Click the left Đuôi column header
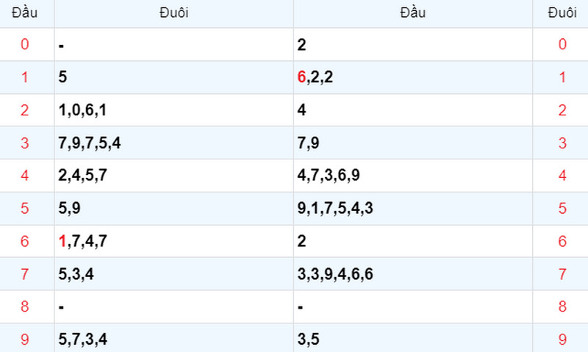The width and height of the screenshot is (588, 352). pyautogui.click(x=174, y=13)
